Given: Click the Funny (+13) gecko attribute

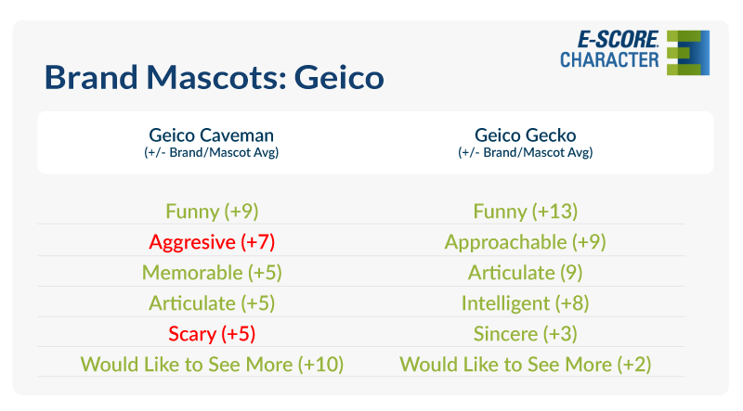Looking at the screenshot, I should (x=525, y=211).
